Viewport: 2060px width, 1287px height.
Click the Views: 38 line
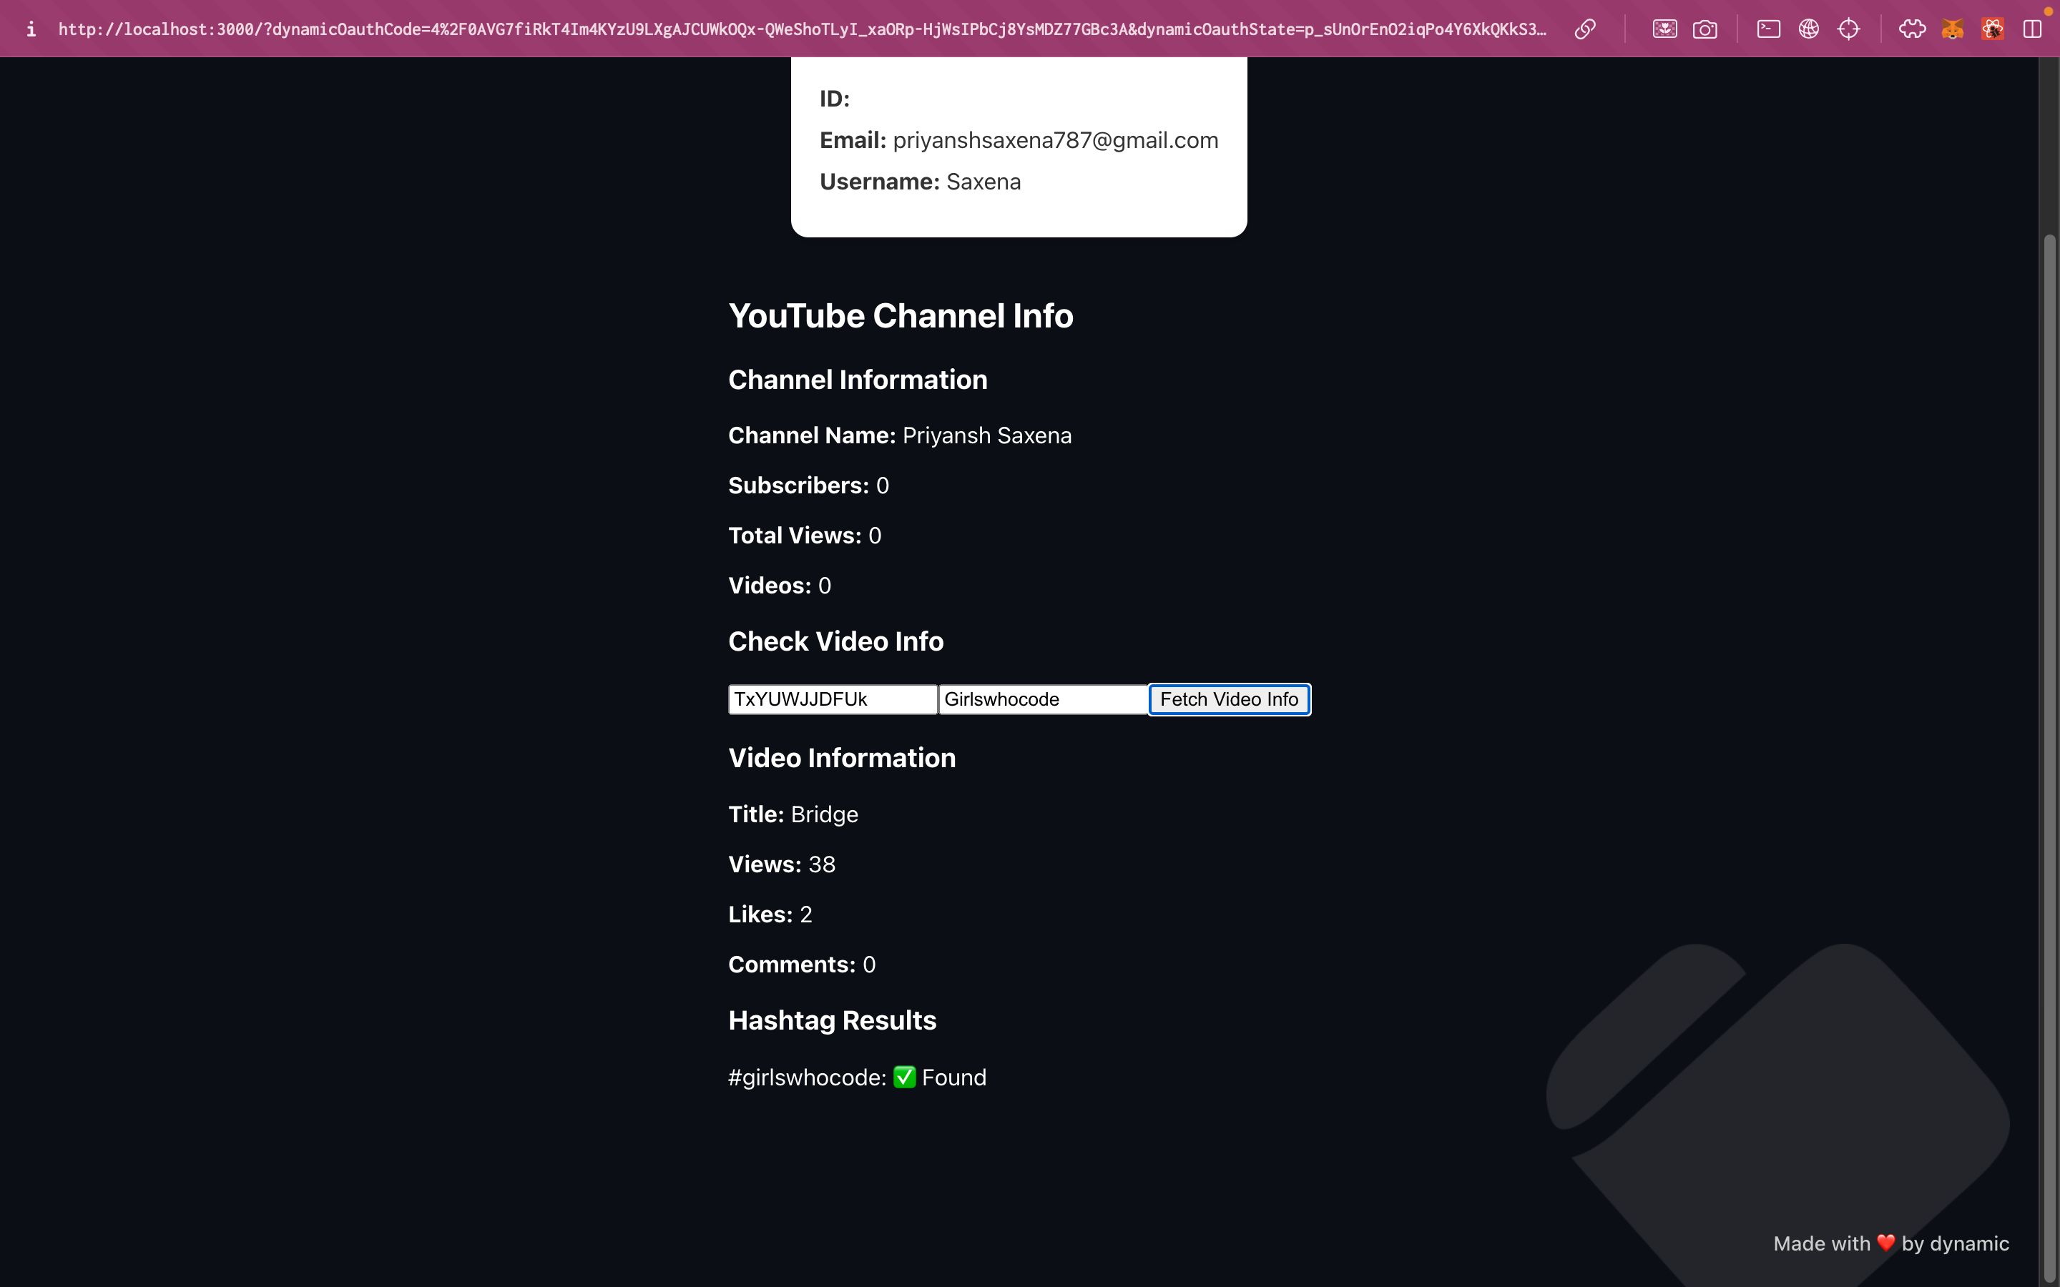[781, 865]
